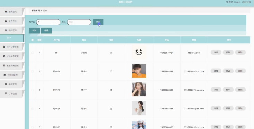Open 详情 for user 111
The image size is (254, 129).
216,52
